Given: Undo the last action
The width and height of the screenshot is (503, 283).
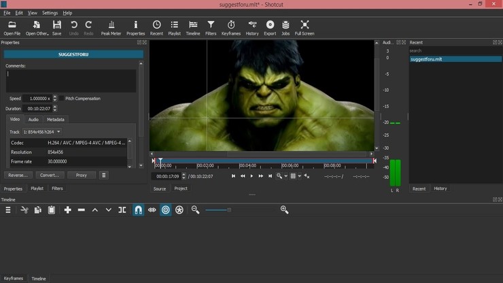Looking at the screenshot, I should (74, 28).
